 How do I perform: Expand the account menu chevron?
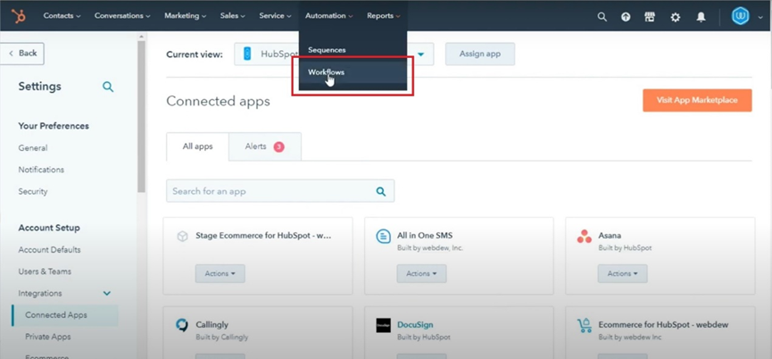click(x=760, y=18)
